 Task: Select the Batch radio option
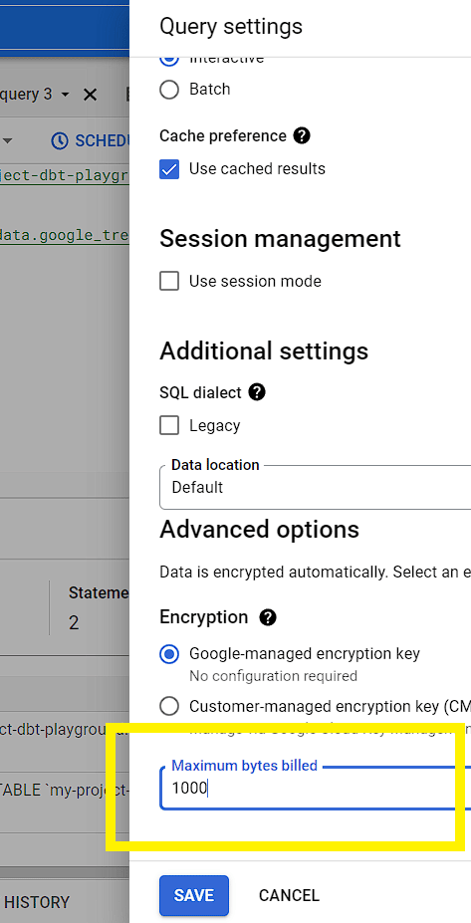coord(169,90)
